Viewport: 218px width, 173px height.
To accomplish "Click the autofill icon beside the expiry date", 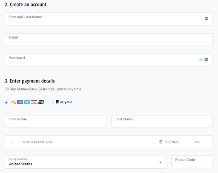I will pos(161,142).
